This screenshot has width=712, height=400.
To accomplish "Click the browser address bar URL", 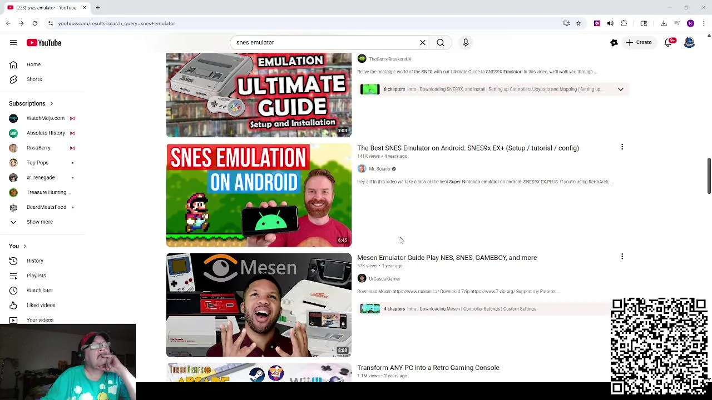I will click(116, 23).
